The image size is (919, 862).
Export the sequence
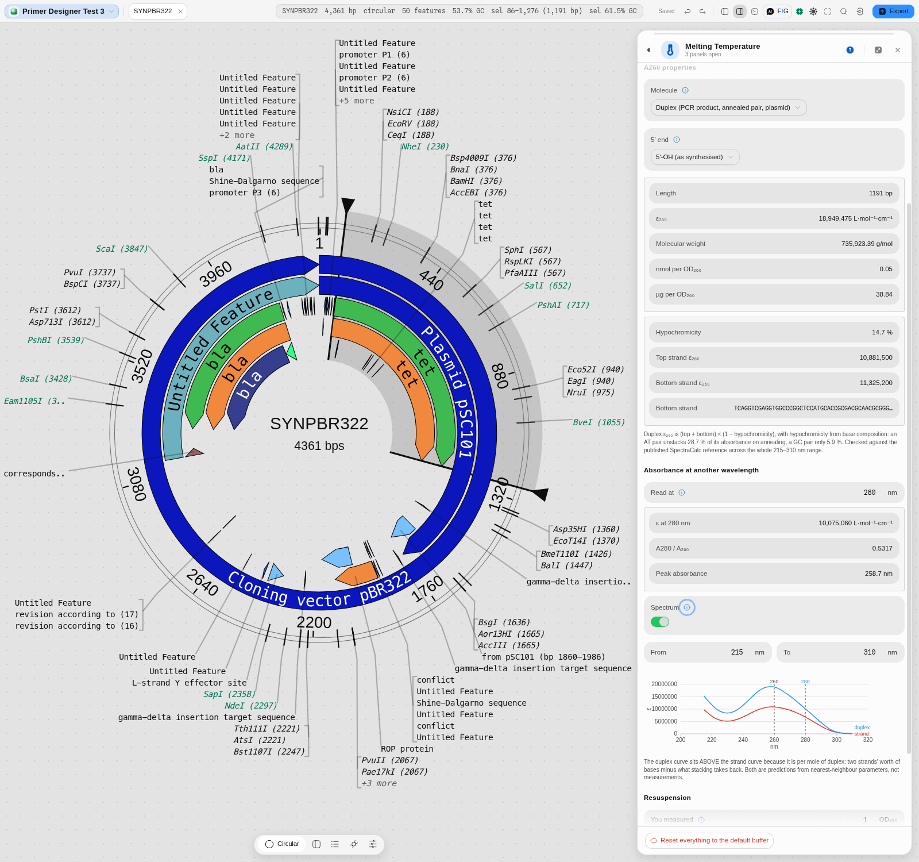pyautogui.click(x=893, y=11)
